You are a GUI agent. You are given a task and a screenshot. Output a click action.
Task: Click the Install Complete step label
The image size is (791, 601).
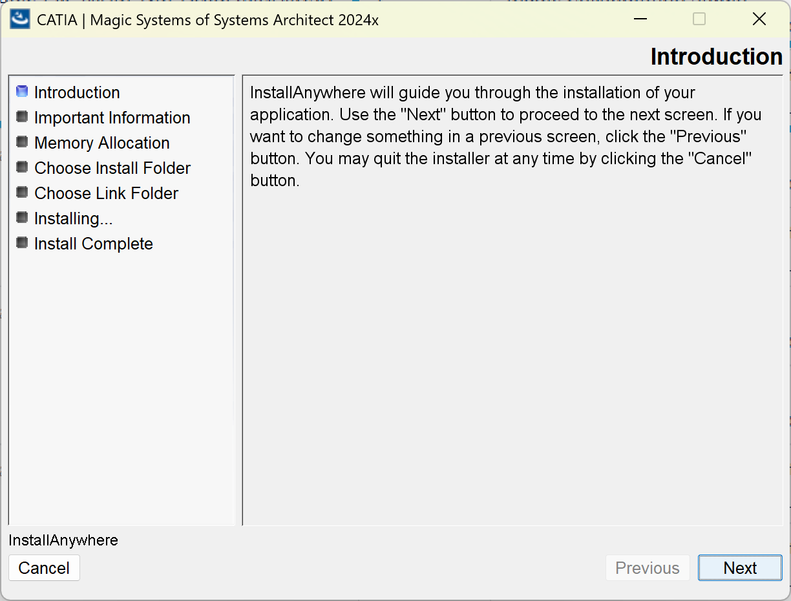click(94, 244)
